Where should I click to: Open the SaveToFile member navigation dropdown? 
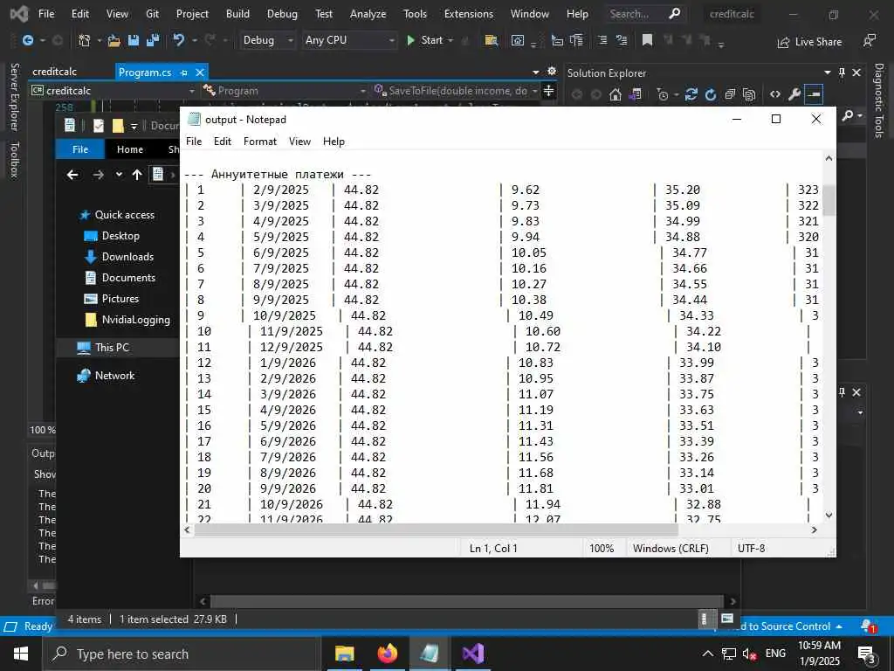point(456,91)
